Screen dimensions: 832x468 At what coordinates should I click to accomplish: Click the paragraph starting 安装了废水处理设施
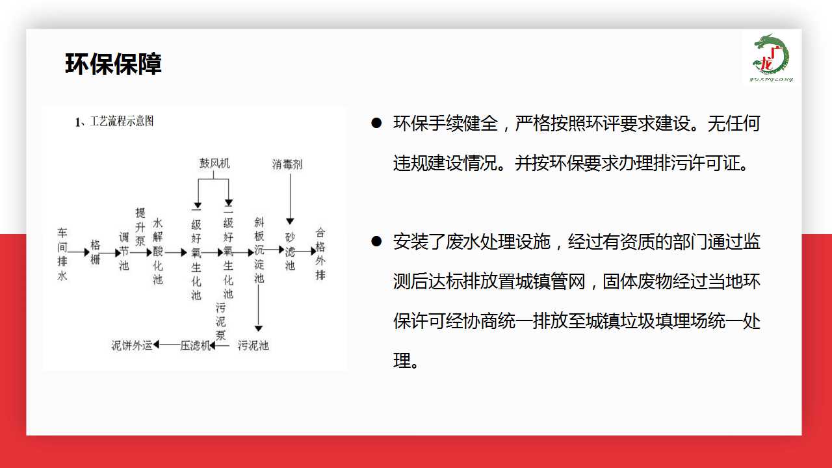coord(576,301)
